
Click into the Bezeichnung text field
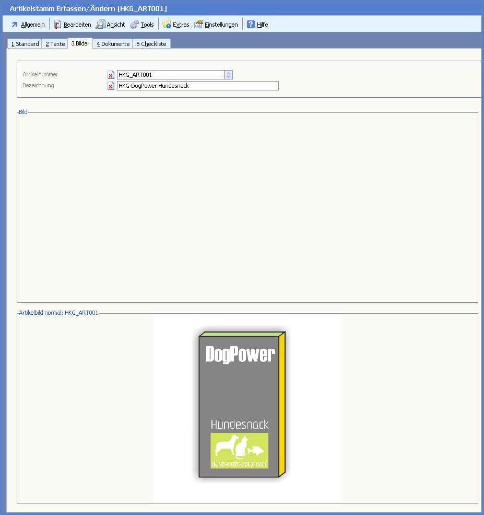[x=197, y=86]
